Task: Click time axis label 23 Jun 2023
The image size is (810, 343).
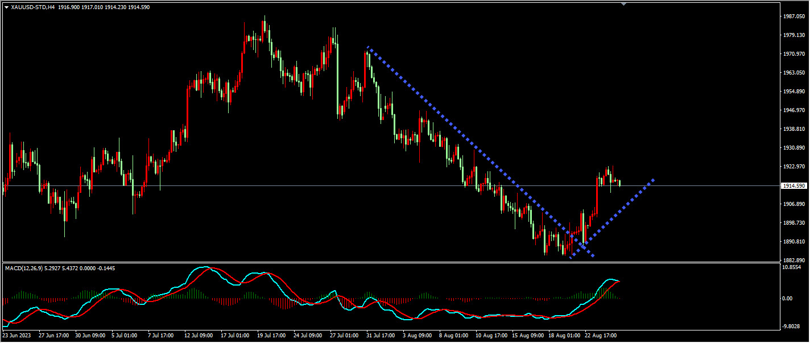Action: point(17,336)
